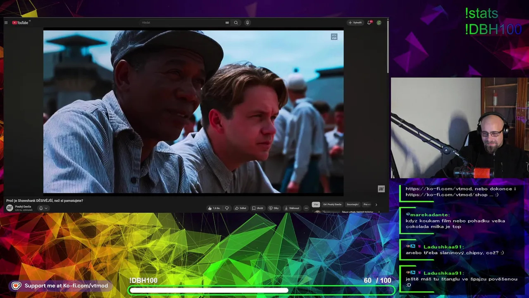Click marekadante username in chat
Image resolution: width=529 pixels, height=298 pixels.
click(430, 215)
